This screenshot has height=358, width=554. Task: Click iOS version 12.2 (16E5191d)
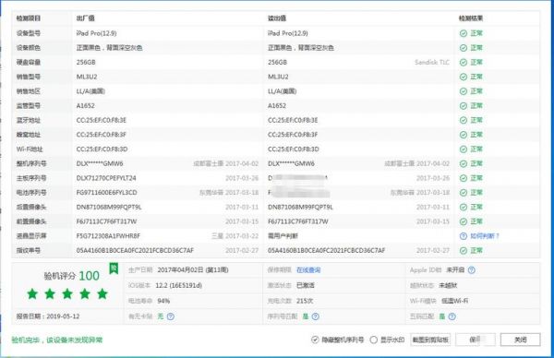tap(178, 285)
